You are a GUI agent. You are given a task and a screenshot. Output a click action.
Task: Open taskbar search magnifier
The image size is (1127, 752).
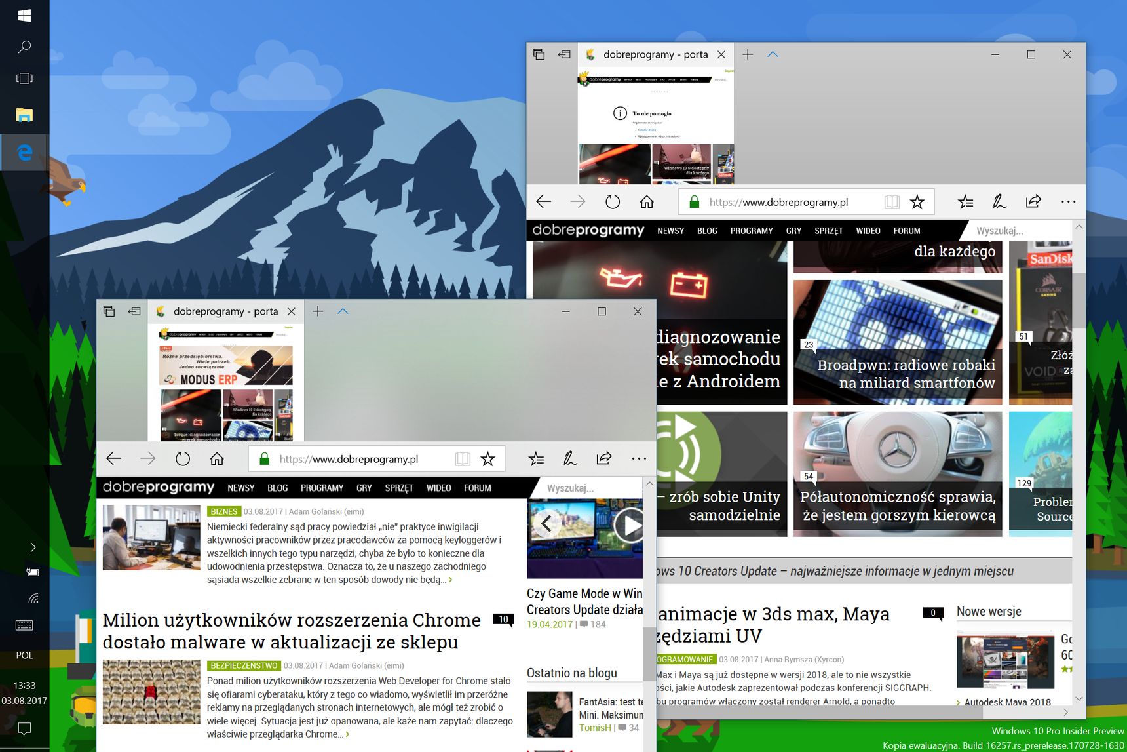[24, 47]
